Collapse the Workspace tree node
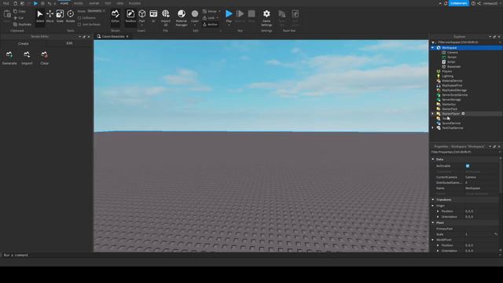The width and height of the screenshot is (503, 283). [433, 47]
